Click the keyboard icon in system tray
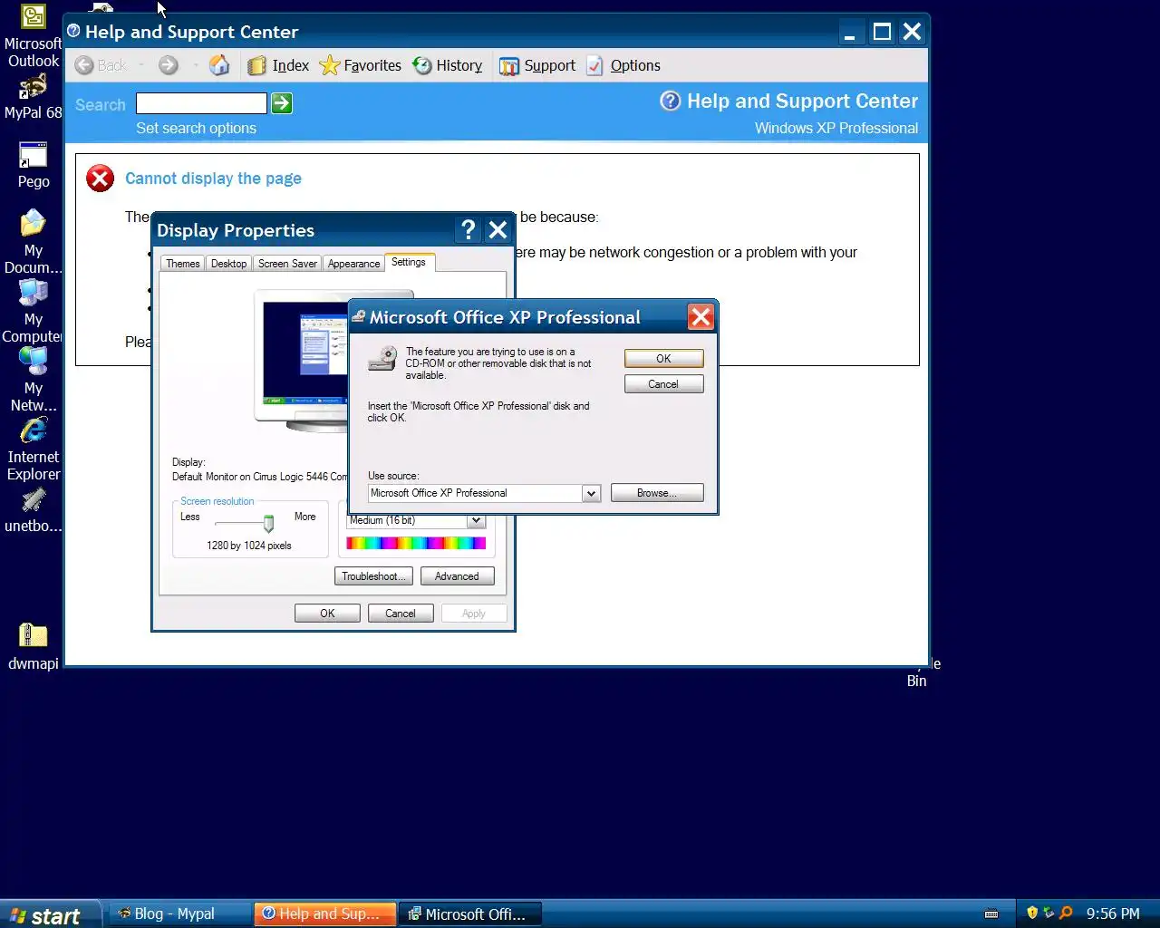The height and width of the screenshot is (928, 1160). tap(991, 913)
